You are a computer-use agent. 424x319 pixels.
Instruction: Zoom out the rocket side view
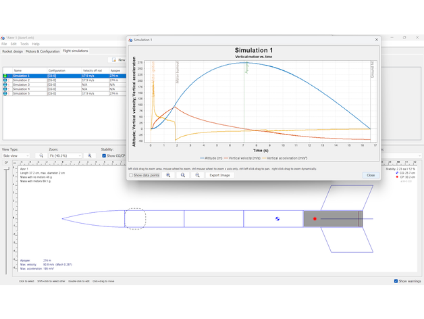point(41,155)
